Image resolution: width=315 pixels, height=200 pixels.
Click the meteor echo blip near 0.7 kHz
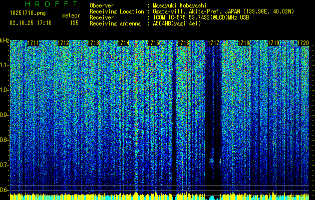pyautogui.click(x=211, y=160)
